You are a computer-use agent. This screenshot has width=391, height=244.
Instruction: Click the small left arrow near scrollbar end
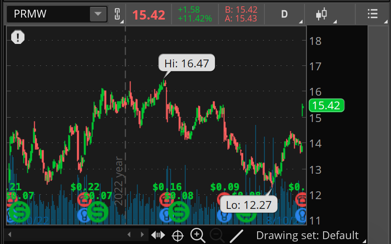(129, 235)
